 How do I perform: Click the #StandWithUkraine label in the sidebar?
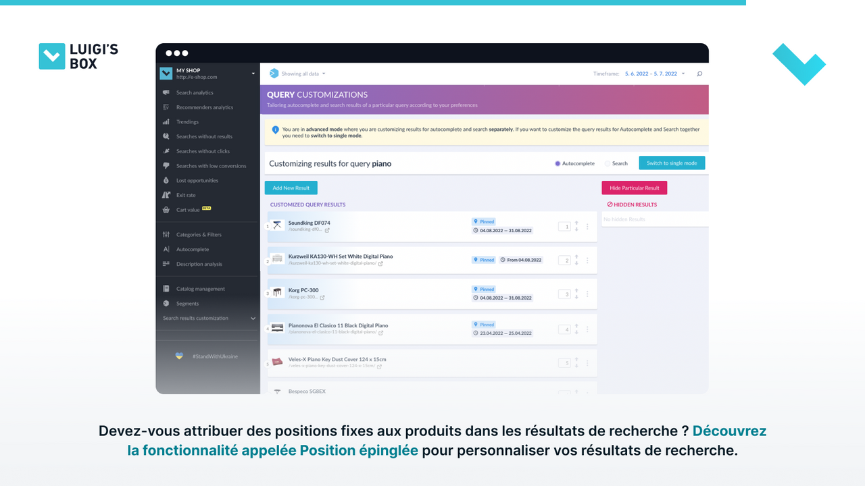click(215, 356)
